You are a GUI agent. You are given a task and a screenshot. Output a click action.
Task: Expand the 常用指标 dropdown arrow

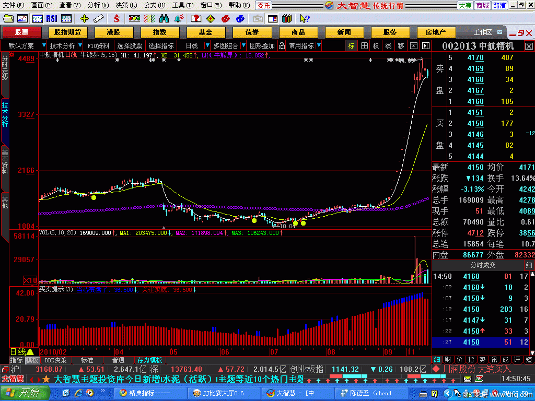click(x=318, y=45)
